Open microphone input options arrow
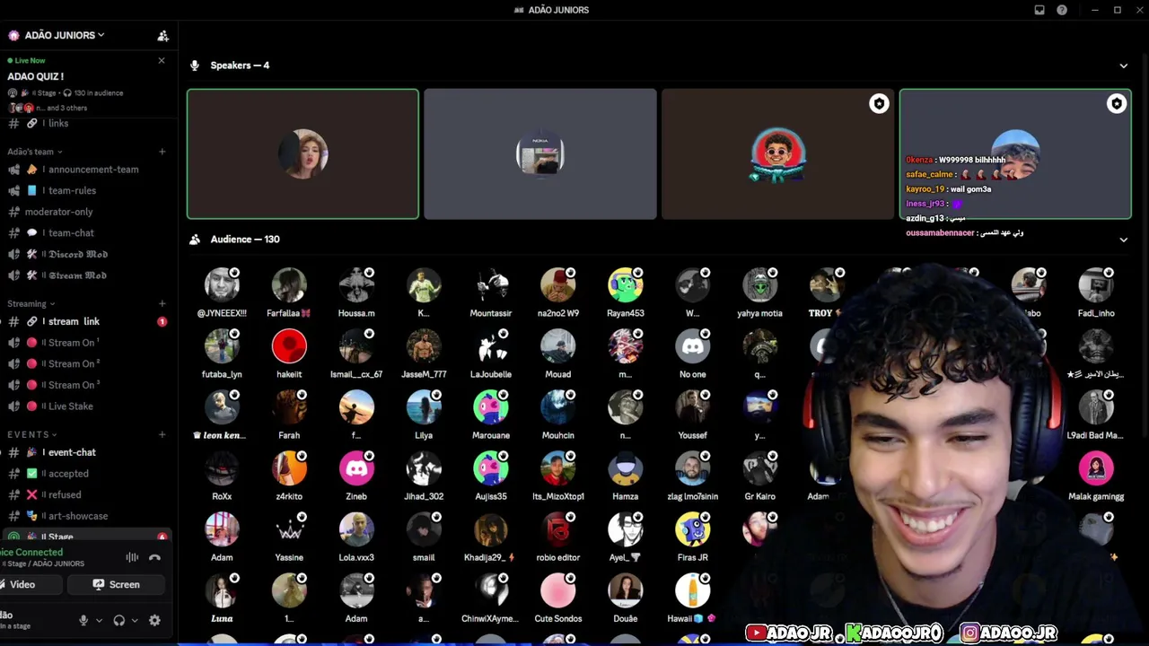The height and width of the screenshot is (646, 1149). 99,620
